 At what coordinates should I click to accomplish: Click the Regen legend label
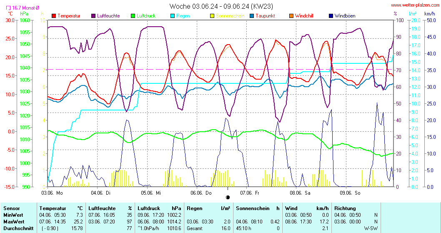[183, 16]
